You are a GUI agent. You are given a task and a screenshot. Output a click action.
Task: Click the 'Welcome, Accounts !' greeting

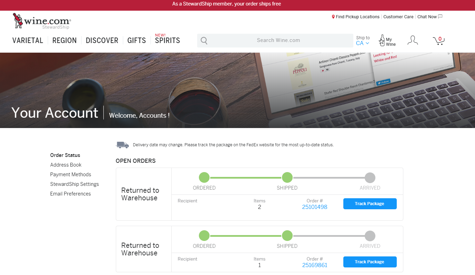[139, 116]
